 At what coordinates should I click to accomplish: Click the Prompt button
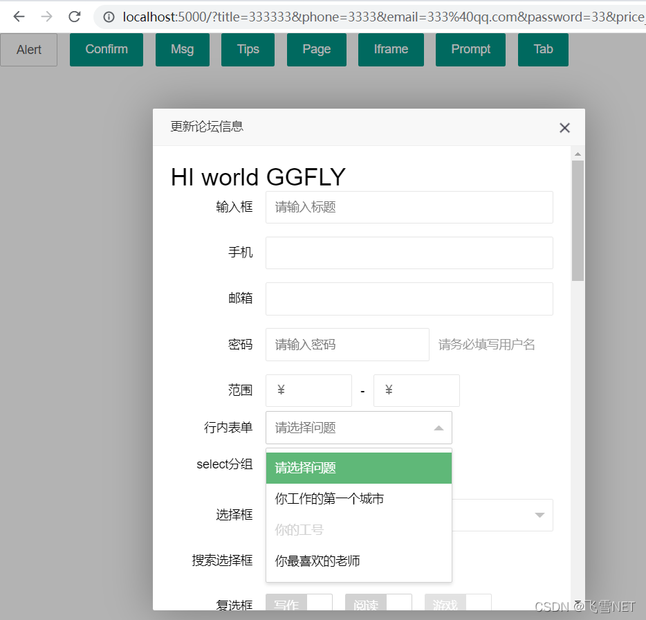pyautogui.click(x=470, y=50)
